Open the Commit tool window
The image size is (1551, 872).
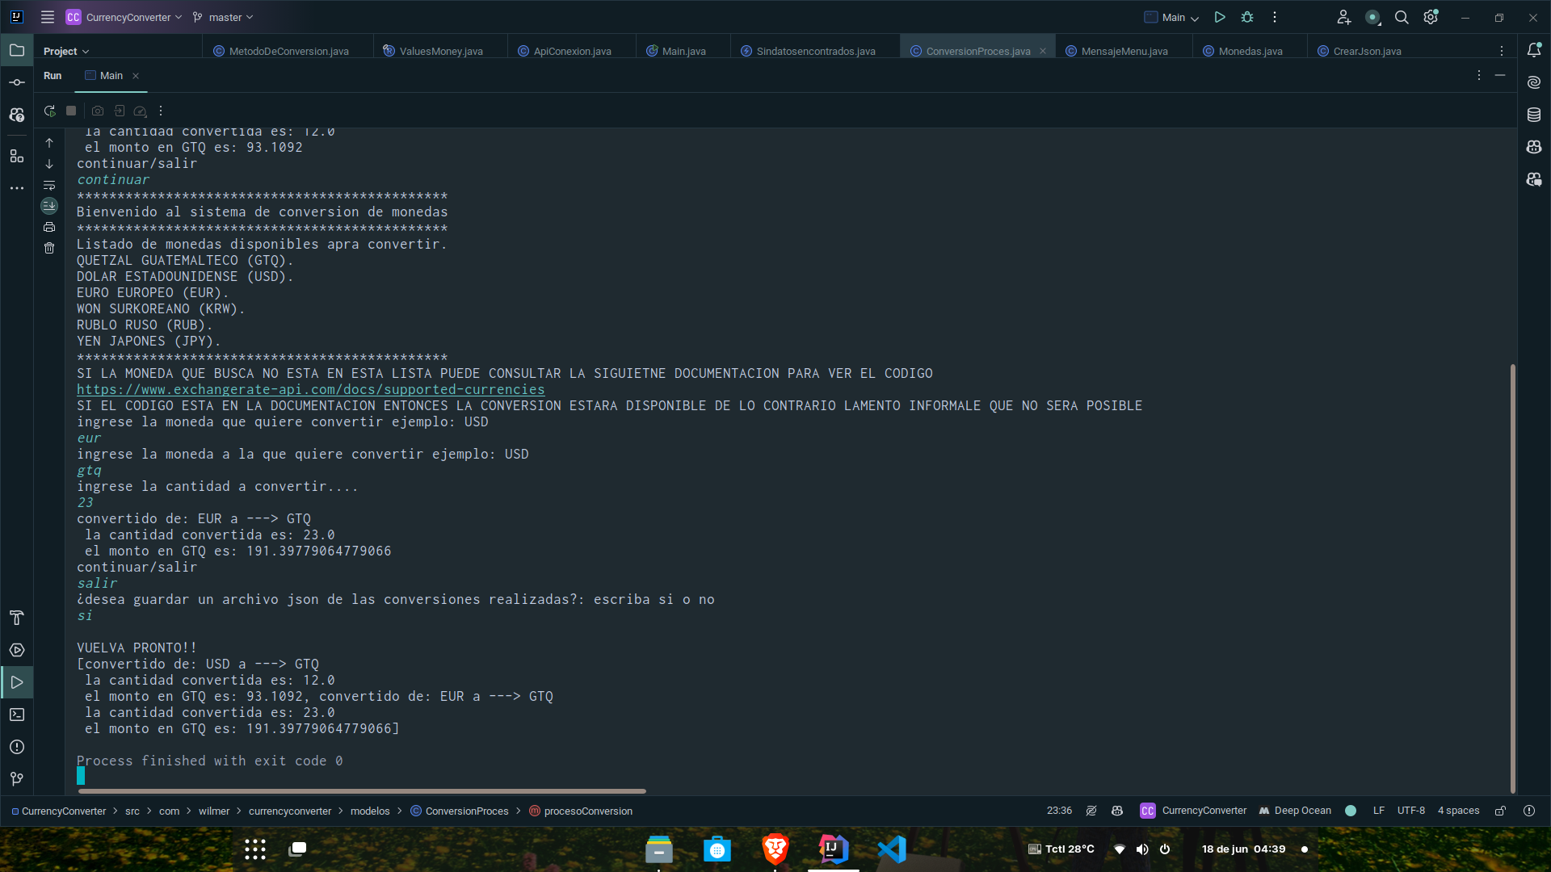pos(17,82)
